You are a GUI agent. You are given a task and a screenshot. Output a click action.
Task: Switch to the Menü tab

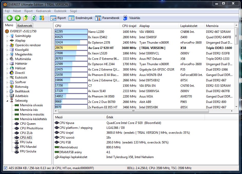[x=9, y=25]
